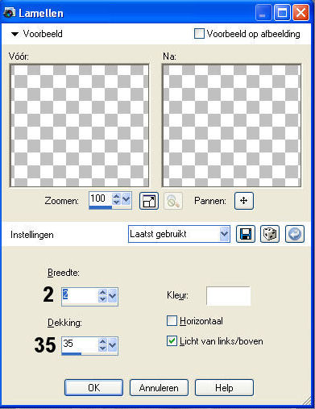Reset settings with the blue arrow icon

tap(295, 234)
